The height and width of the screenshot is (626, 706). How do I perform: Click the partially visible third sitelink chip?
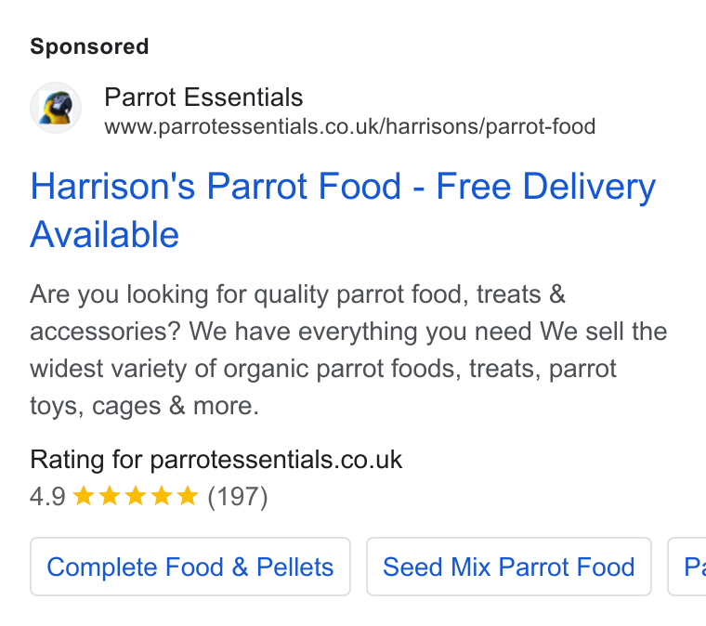click(x=687, y=567)
